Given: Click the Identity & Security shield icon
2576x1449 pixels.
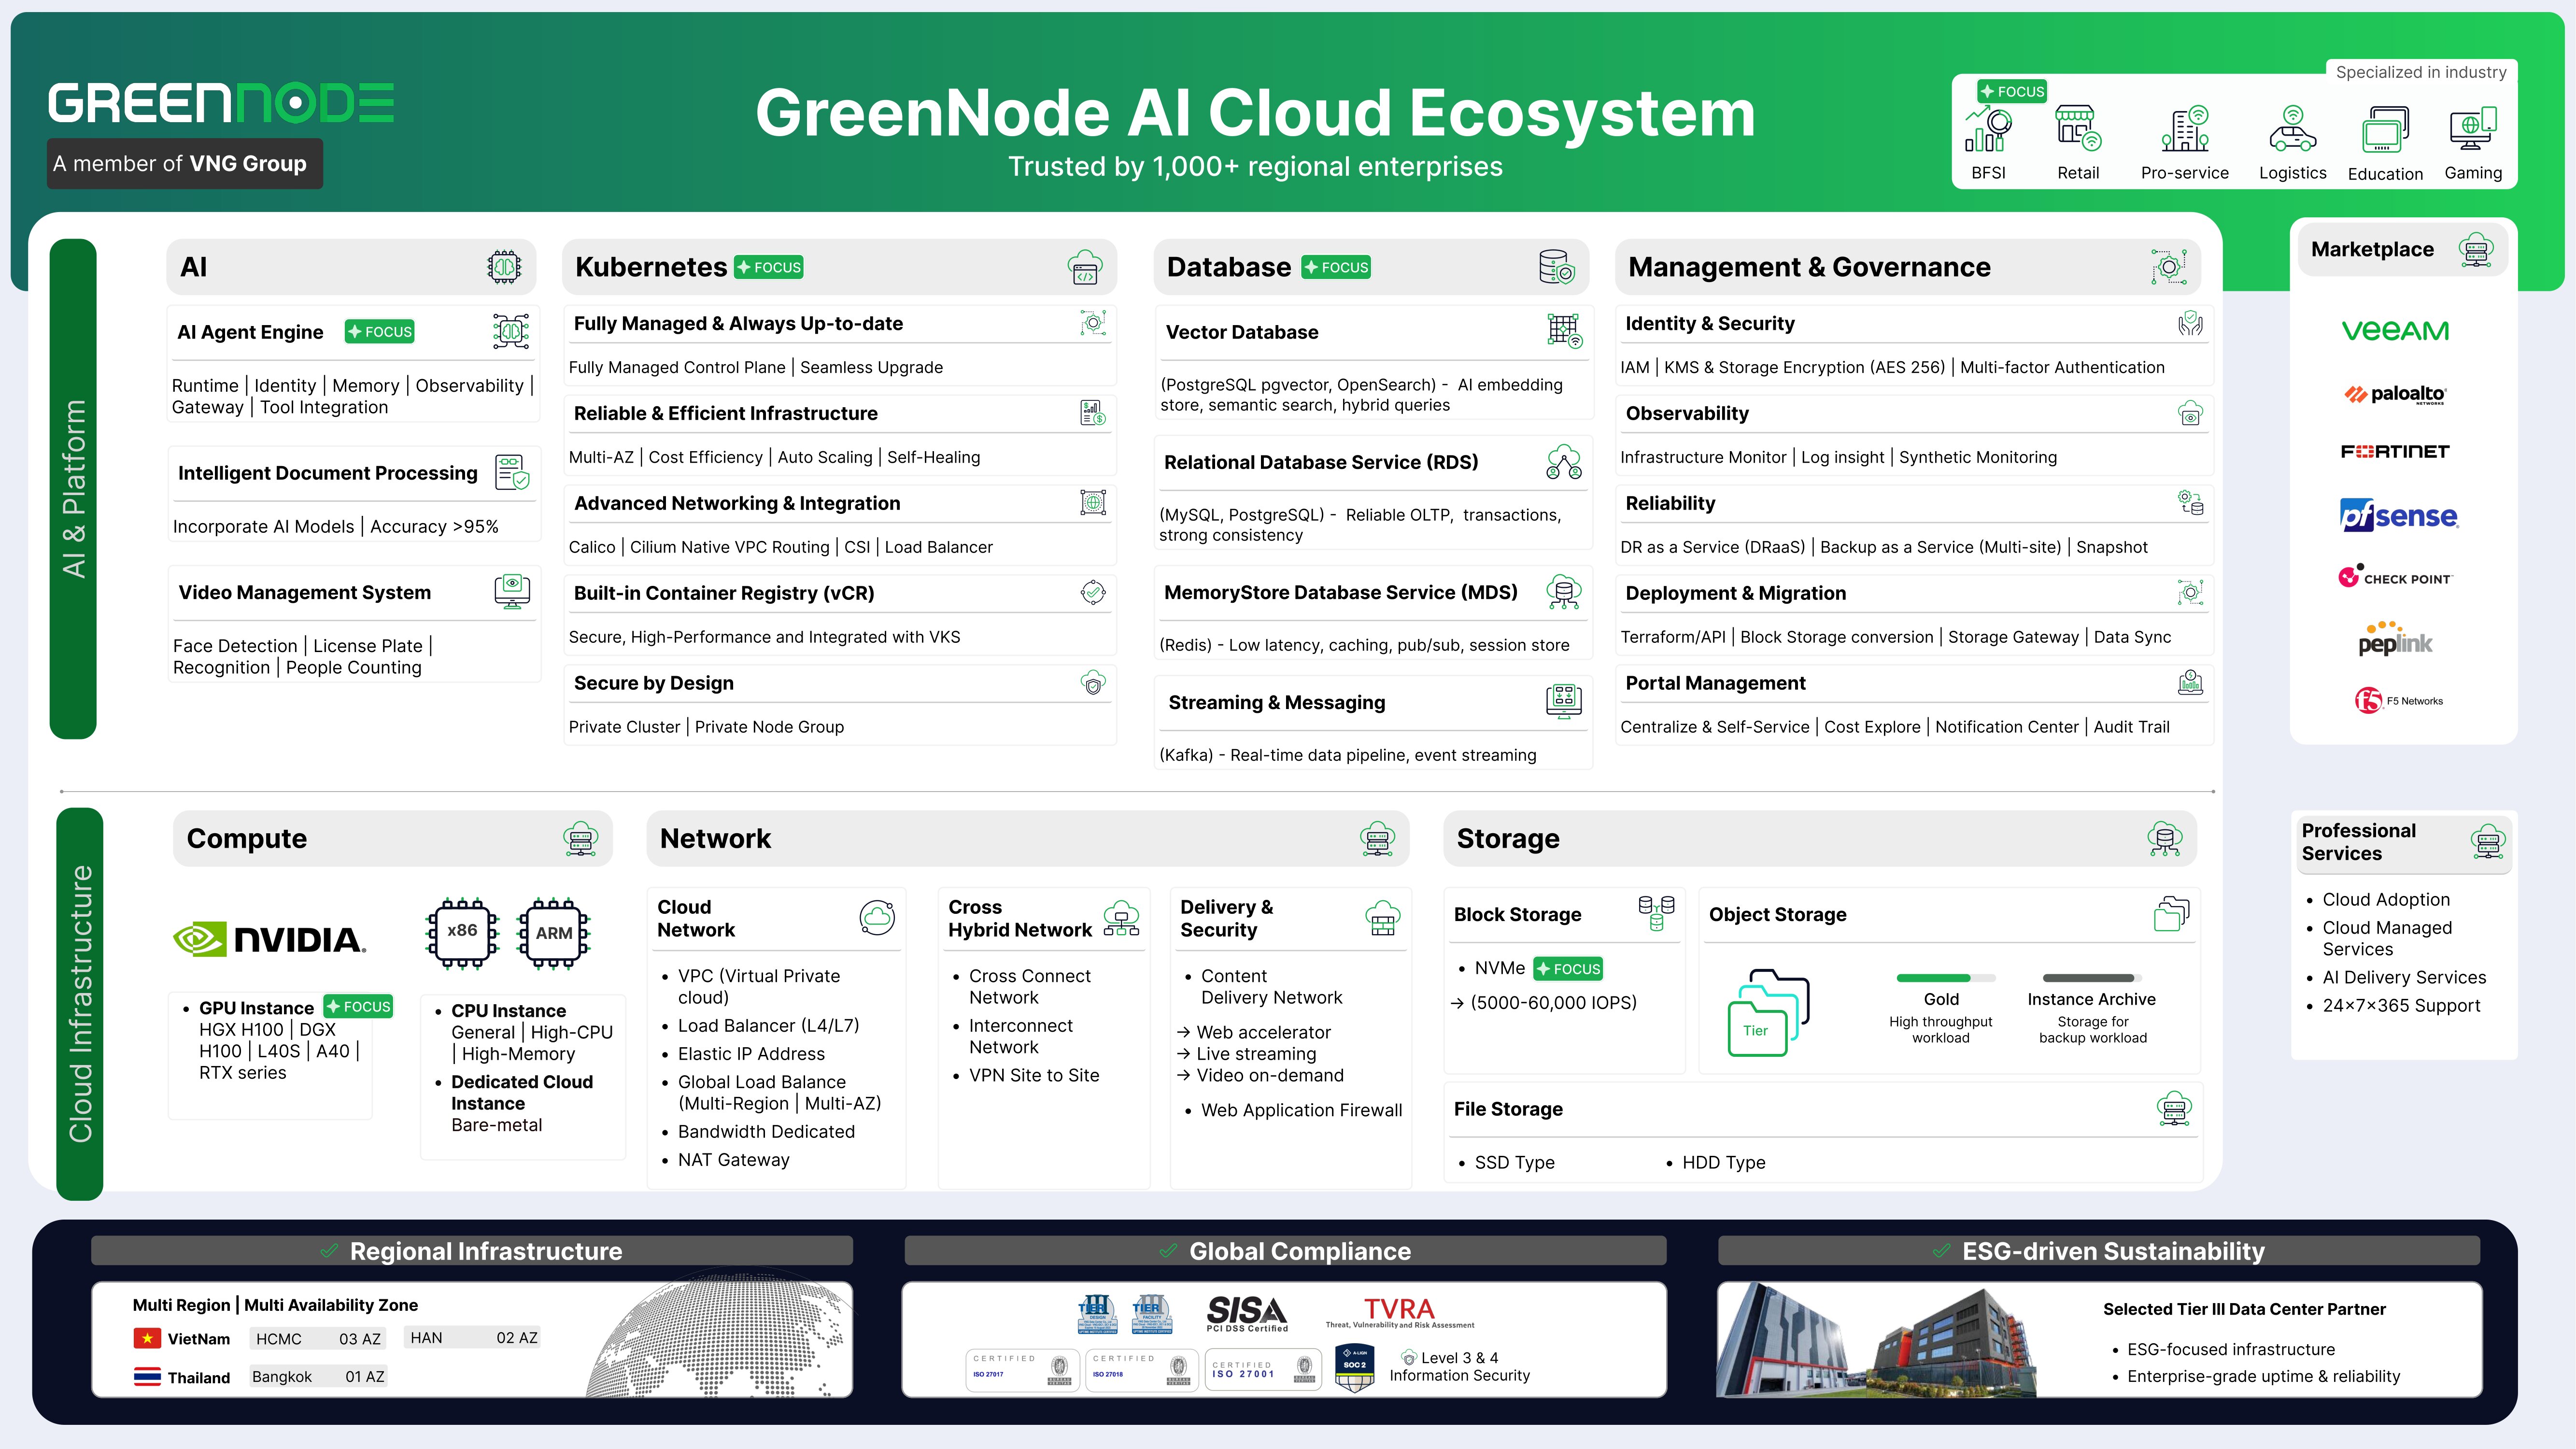Looking at the screenshot, I should tap(2191, 323).
